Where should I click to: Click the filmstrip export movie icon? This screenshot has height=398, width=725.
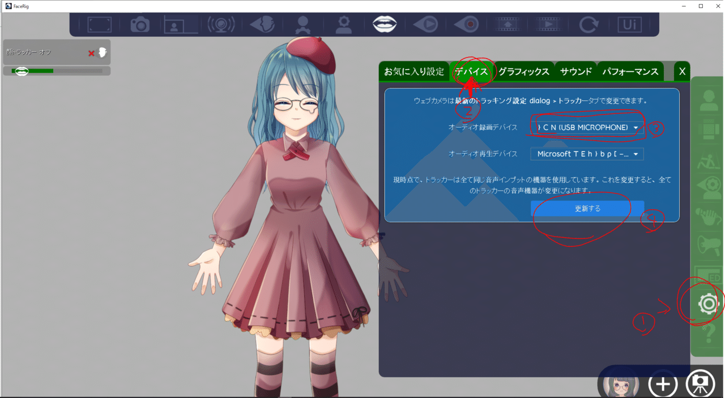[507, 24]
